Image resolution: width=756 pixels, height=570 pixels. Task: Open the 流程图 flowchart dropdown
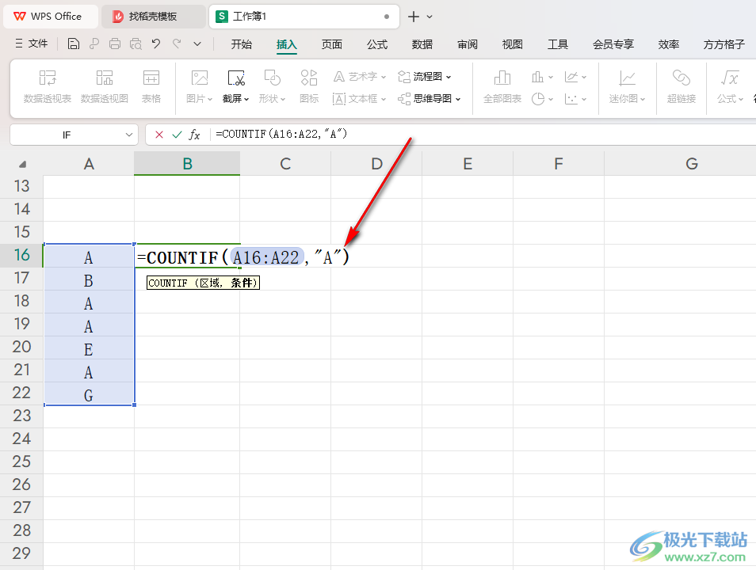[x=425, y=77]
